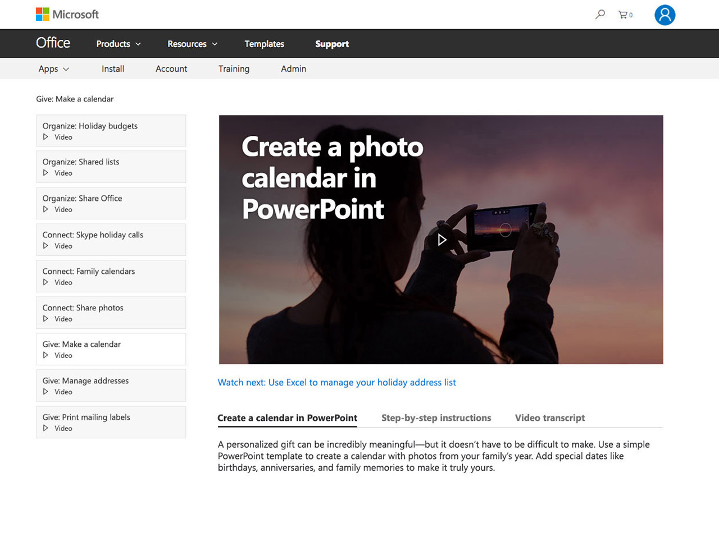Click the Microsoft logo

click(67, 15)
